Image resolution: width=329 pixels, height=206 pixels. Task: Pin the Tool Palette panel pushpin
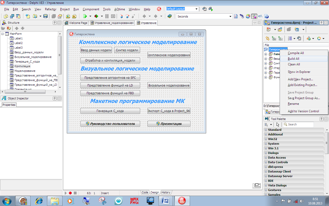point(322,119)
